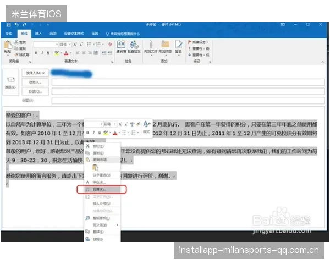330x264 pixels.
Task: Toggle Bold on the floating mini toolbar
Action: 87,133
